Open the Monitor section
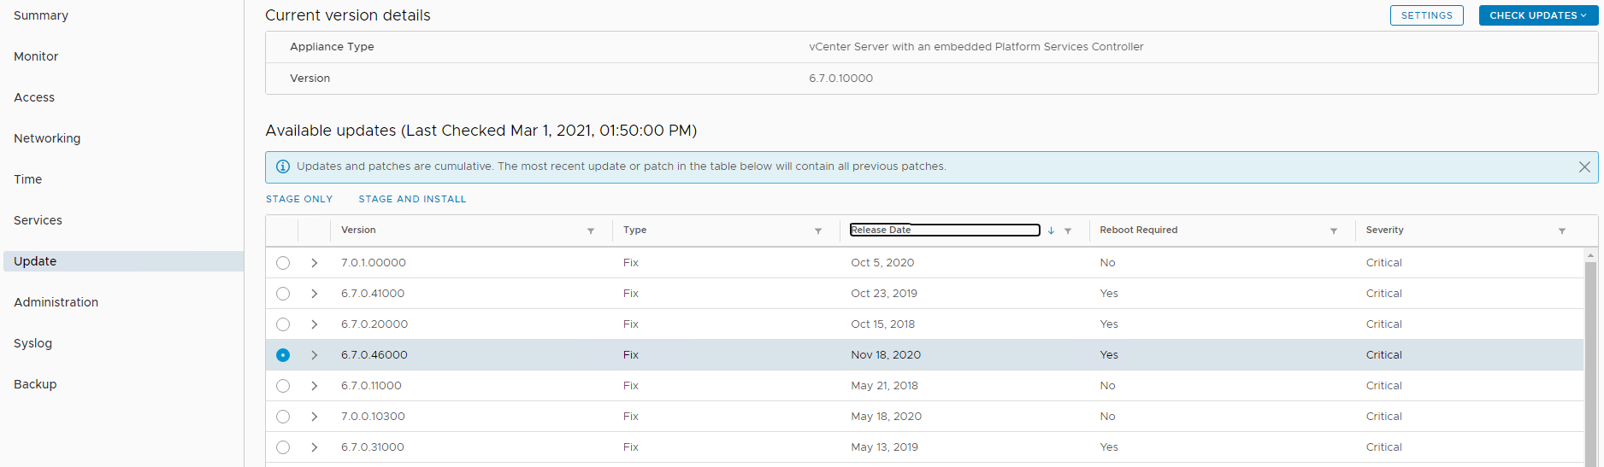1604x467 pixels. tap(36, 56)
